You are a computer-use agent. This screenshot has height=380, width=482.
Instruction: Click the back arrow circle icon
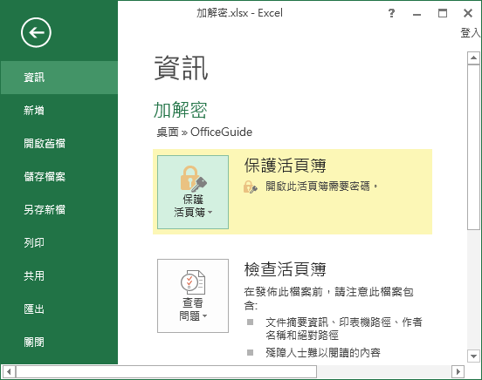[x=36, y=32]
